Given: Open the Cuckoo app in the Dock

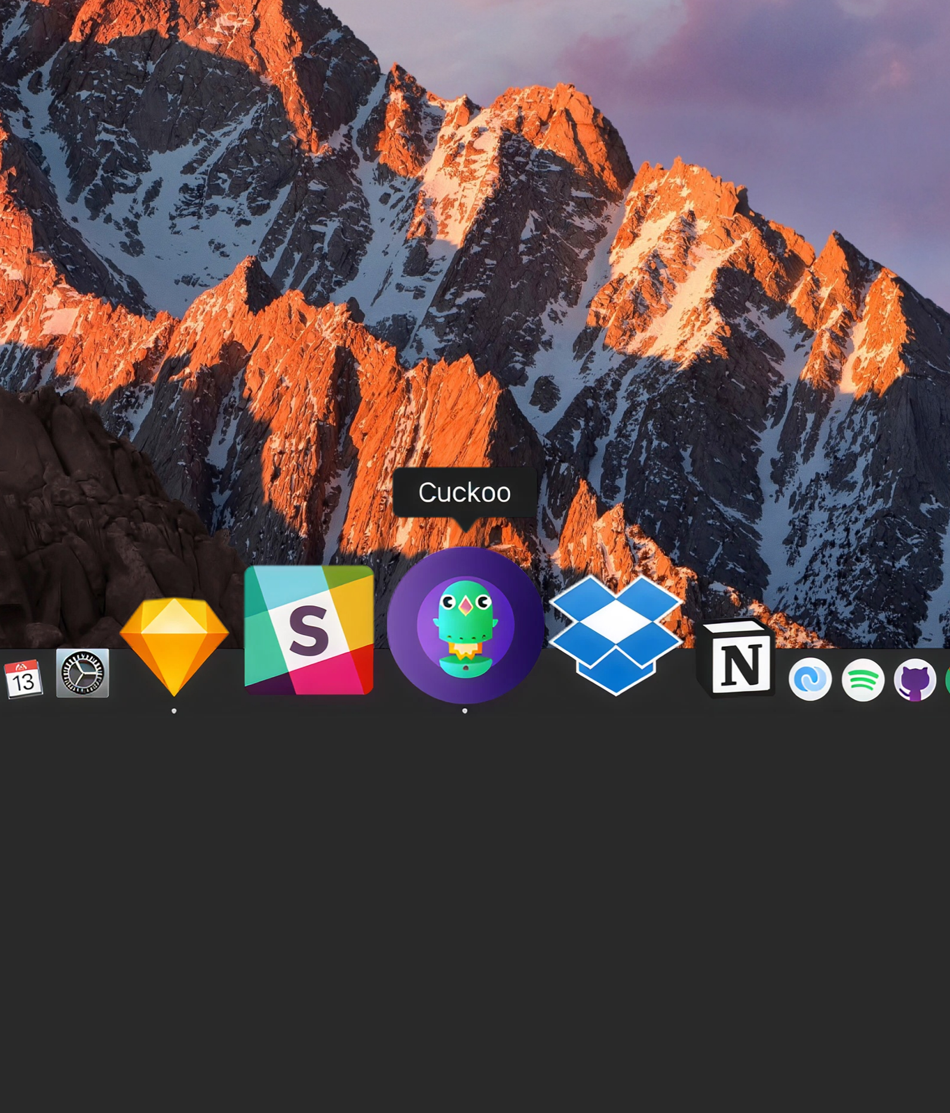Looking at the screenshot, I should pyautogui.click(x=465, y=625).
